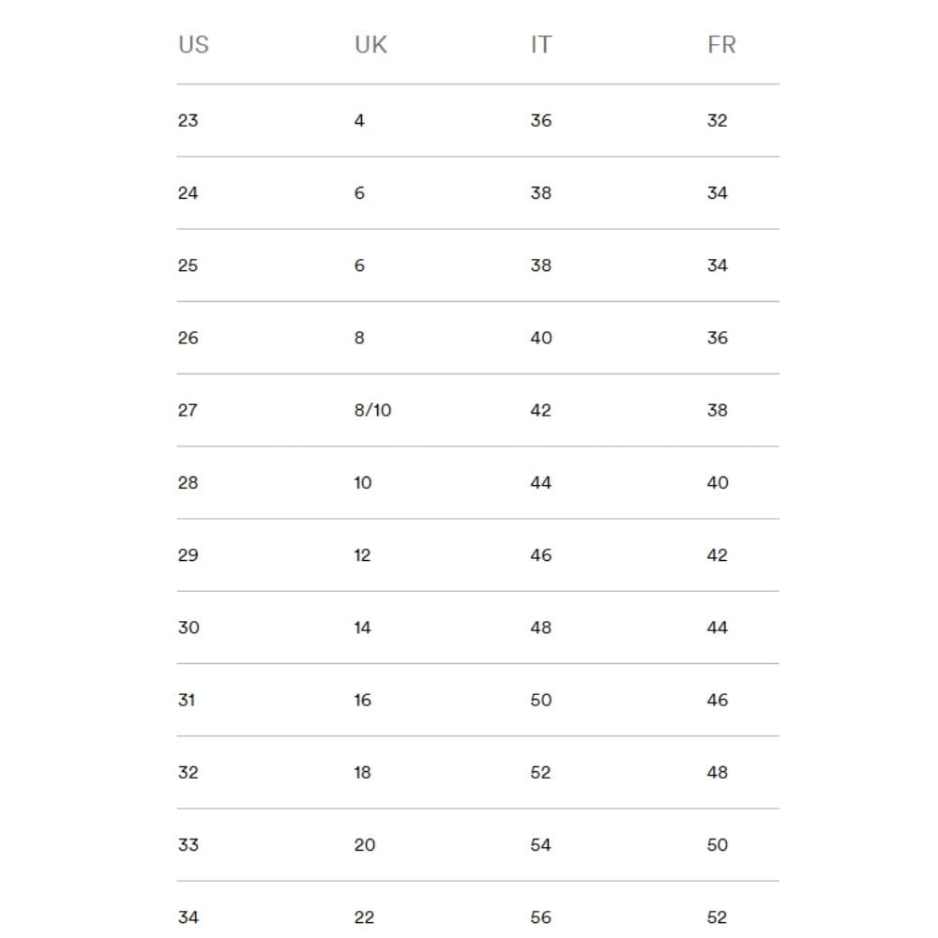Select US size 32 cell
This screenshot has width=938, height=938.
[x=188, y=773]
